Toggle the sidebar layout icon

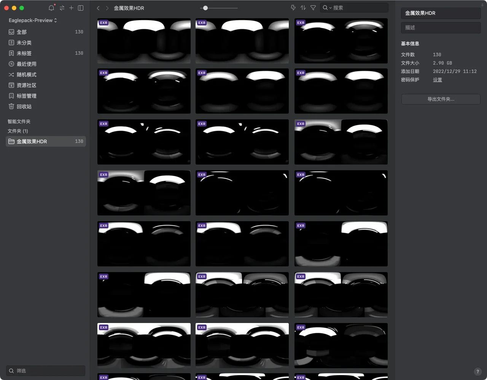[81, 8]
